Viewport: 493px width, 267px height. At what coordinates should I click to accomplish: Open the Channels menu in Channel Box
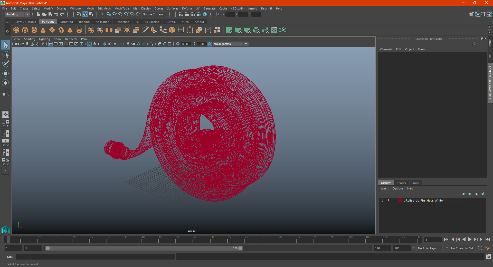(x=386, y=49)
